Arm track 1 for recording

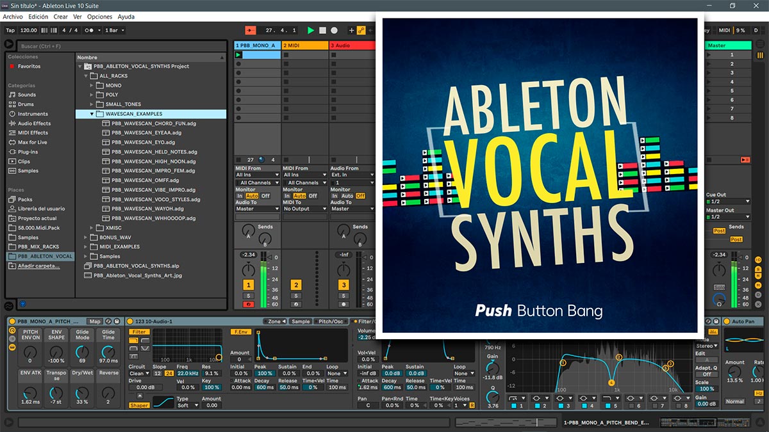click(248, 304)
